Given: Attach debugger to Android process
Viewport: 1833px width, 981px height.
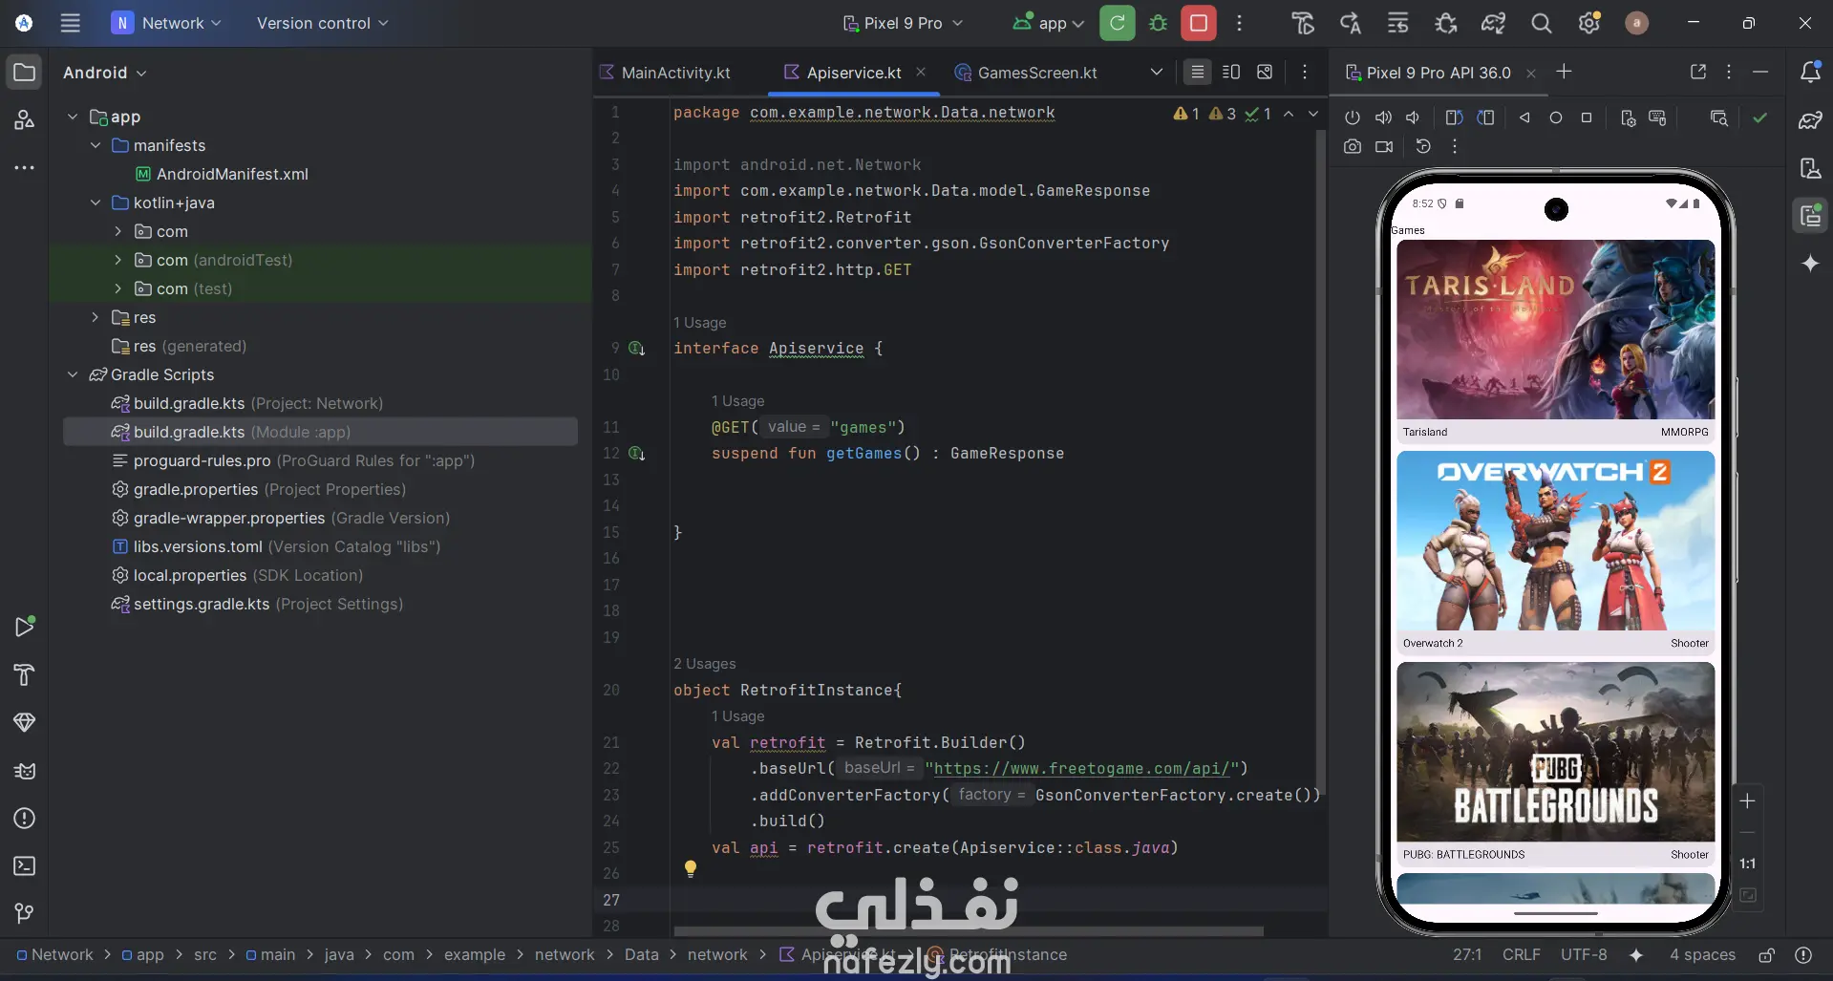Looking at the screenshot, I should (x=1446, y=23).
